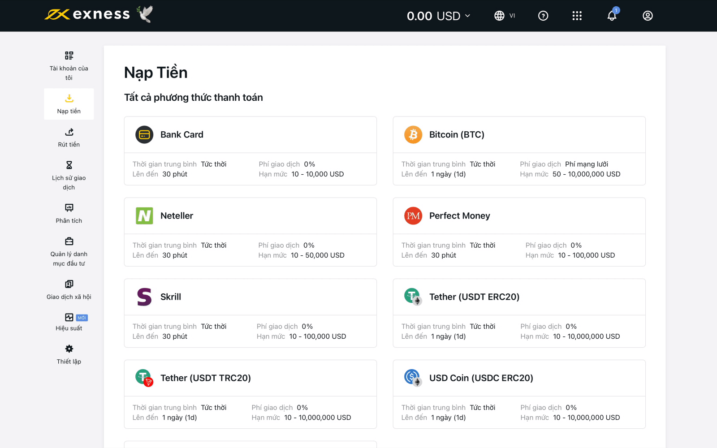Viewport: 717px width, 448px height.
Task: Click Bank Card limit 10 - 10,000 USD
Action: pyautogui.click(x=318, y=174)
